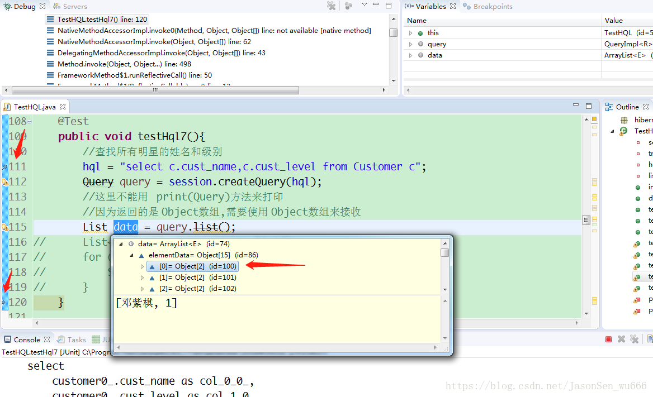Viewport: 653px width, 397px height.
Task: Expand '[1]= Object[2] (id=101)' in popup
Action: point(142,278)
